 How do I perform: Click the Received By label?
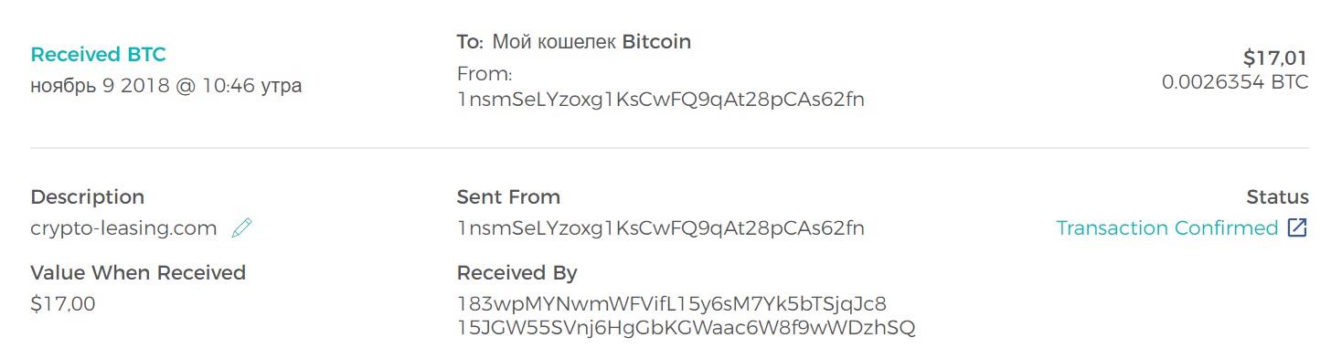(517, 273)
